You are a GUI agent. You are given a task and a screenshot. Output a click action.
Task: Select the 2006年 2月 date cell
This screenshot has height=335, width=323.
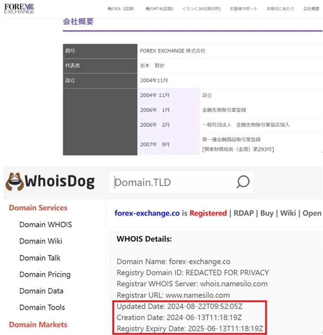[168, 125]
